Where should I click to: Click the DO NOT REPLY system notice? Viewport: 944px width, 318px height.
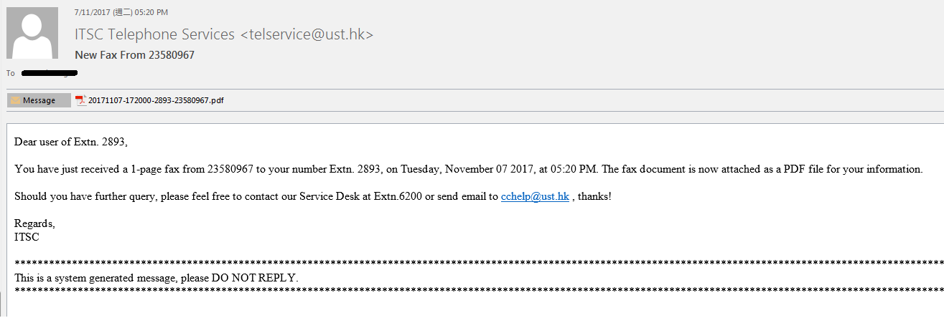156,277
